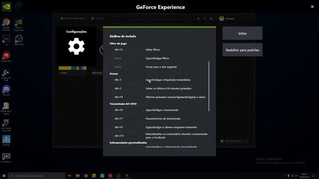Click the notification bell in GeForce Experience window

pos(198,18)
